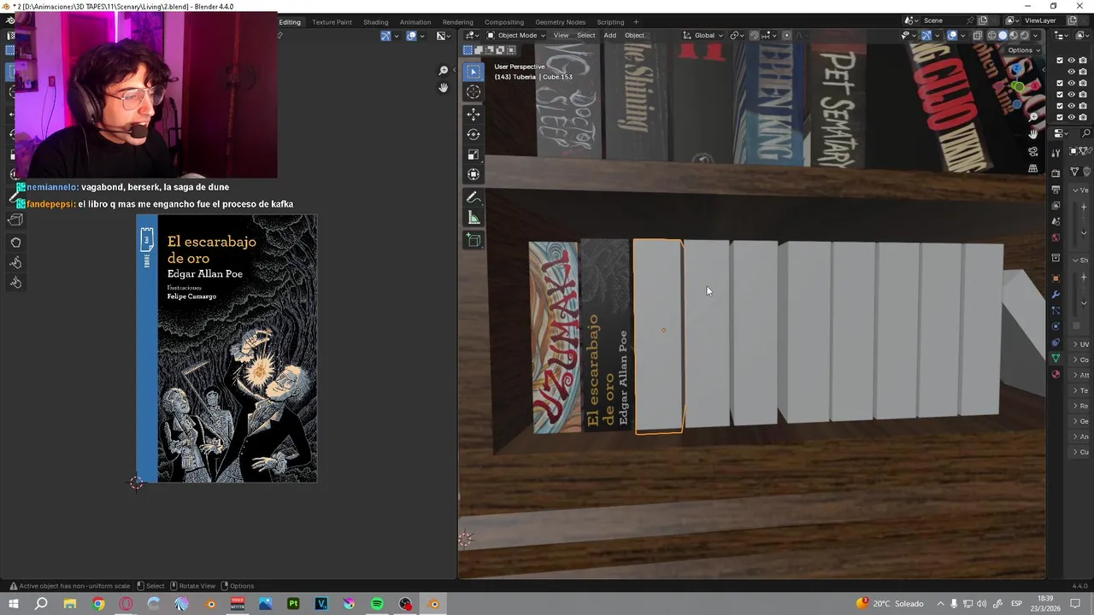Open the Global transform orientation dropdown
The height and width of the screenshot is (615, 1094).
tap(703, 35)
